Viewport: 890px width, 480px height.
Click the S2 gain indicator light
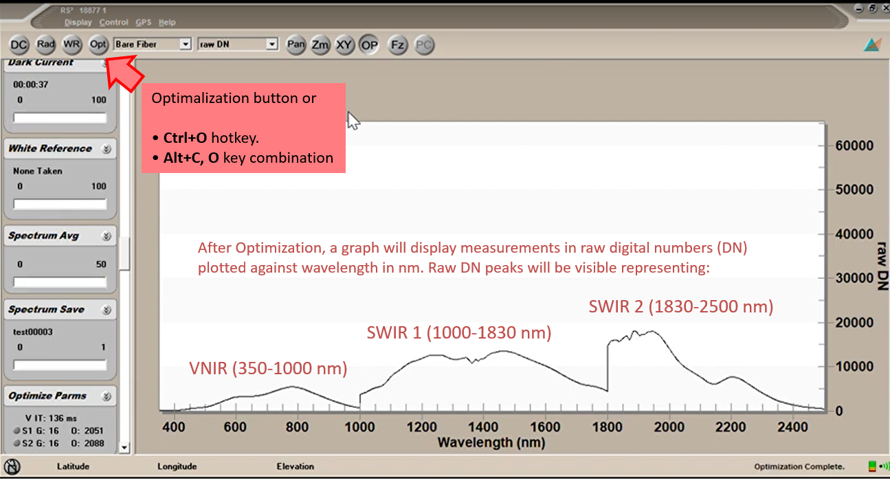[x=16, y=444]
